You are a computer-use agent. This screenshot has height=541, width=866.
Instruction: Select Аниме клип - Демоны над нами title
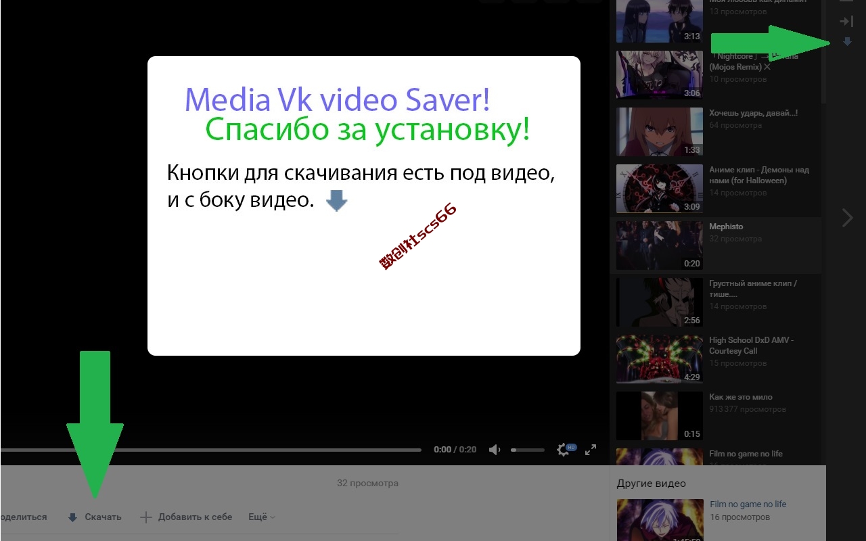[759, 175]
